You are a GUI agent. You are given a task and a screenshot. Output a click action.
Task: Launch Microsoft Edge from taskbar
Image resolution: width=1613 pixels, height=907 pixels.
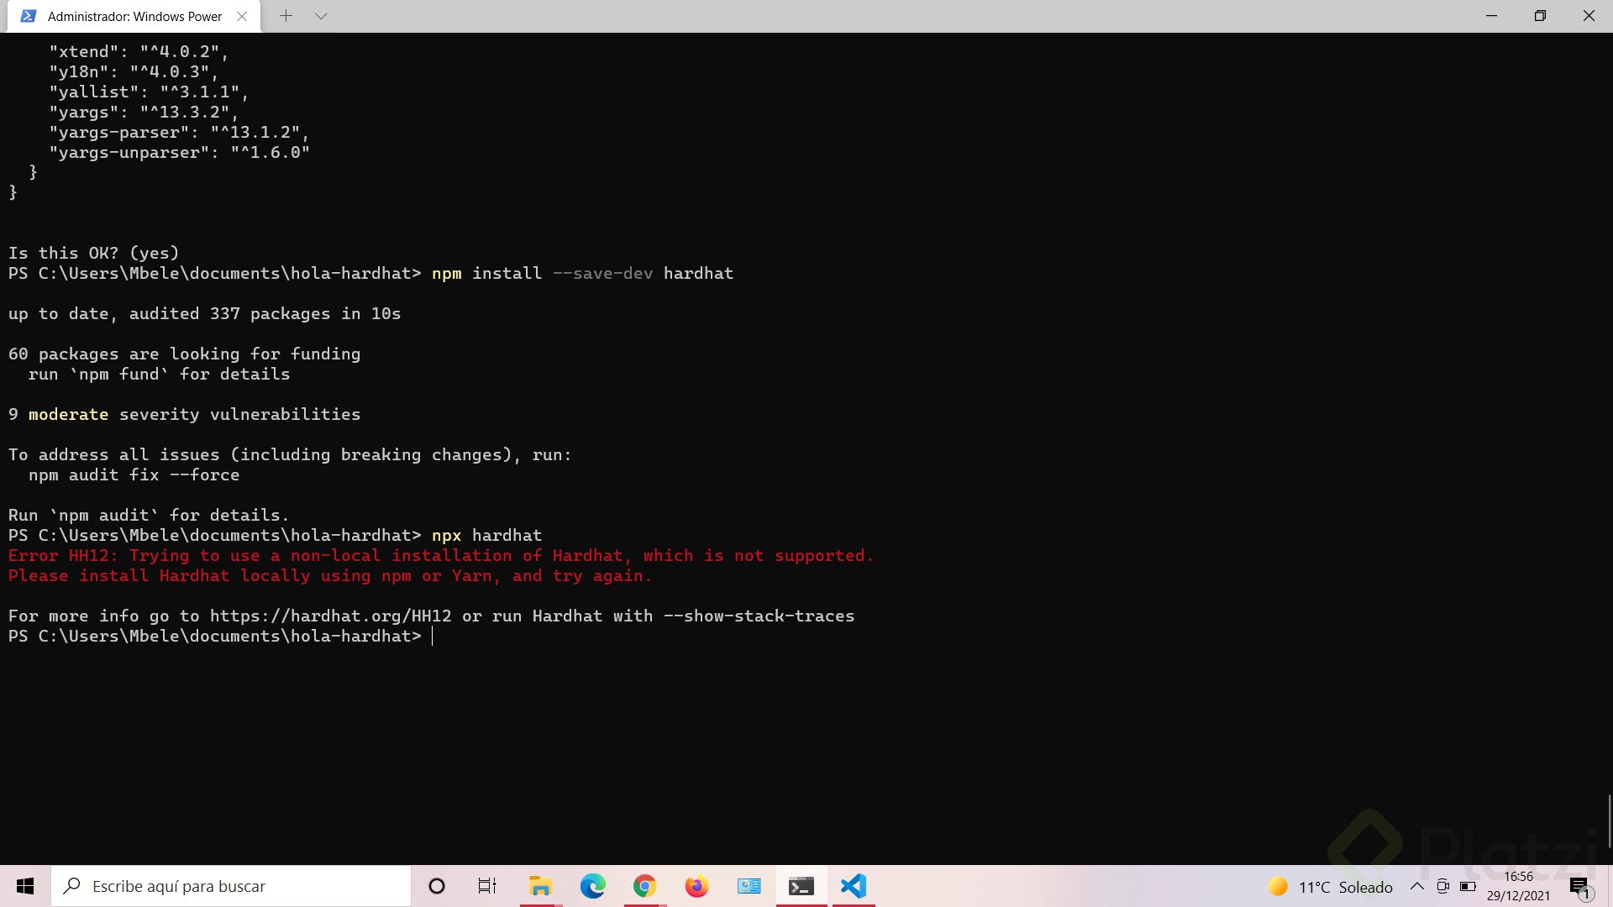pyautogui.click(x=592, y=886)
